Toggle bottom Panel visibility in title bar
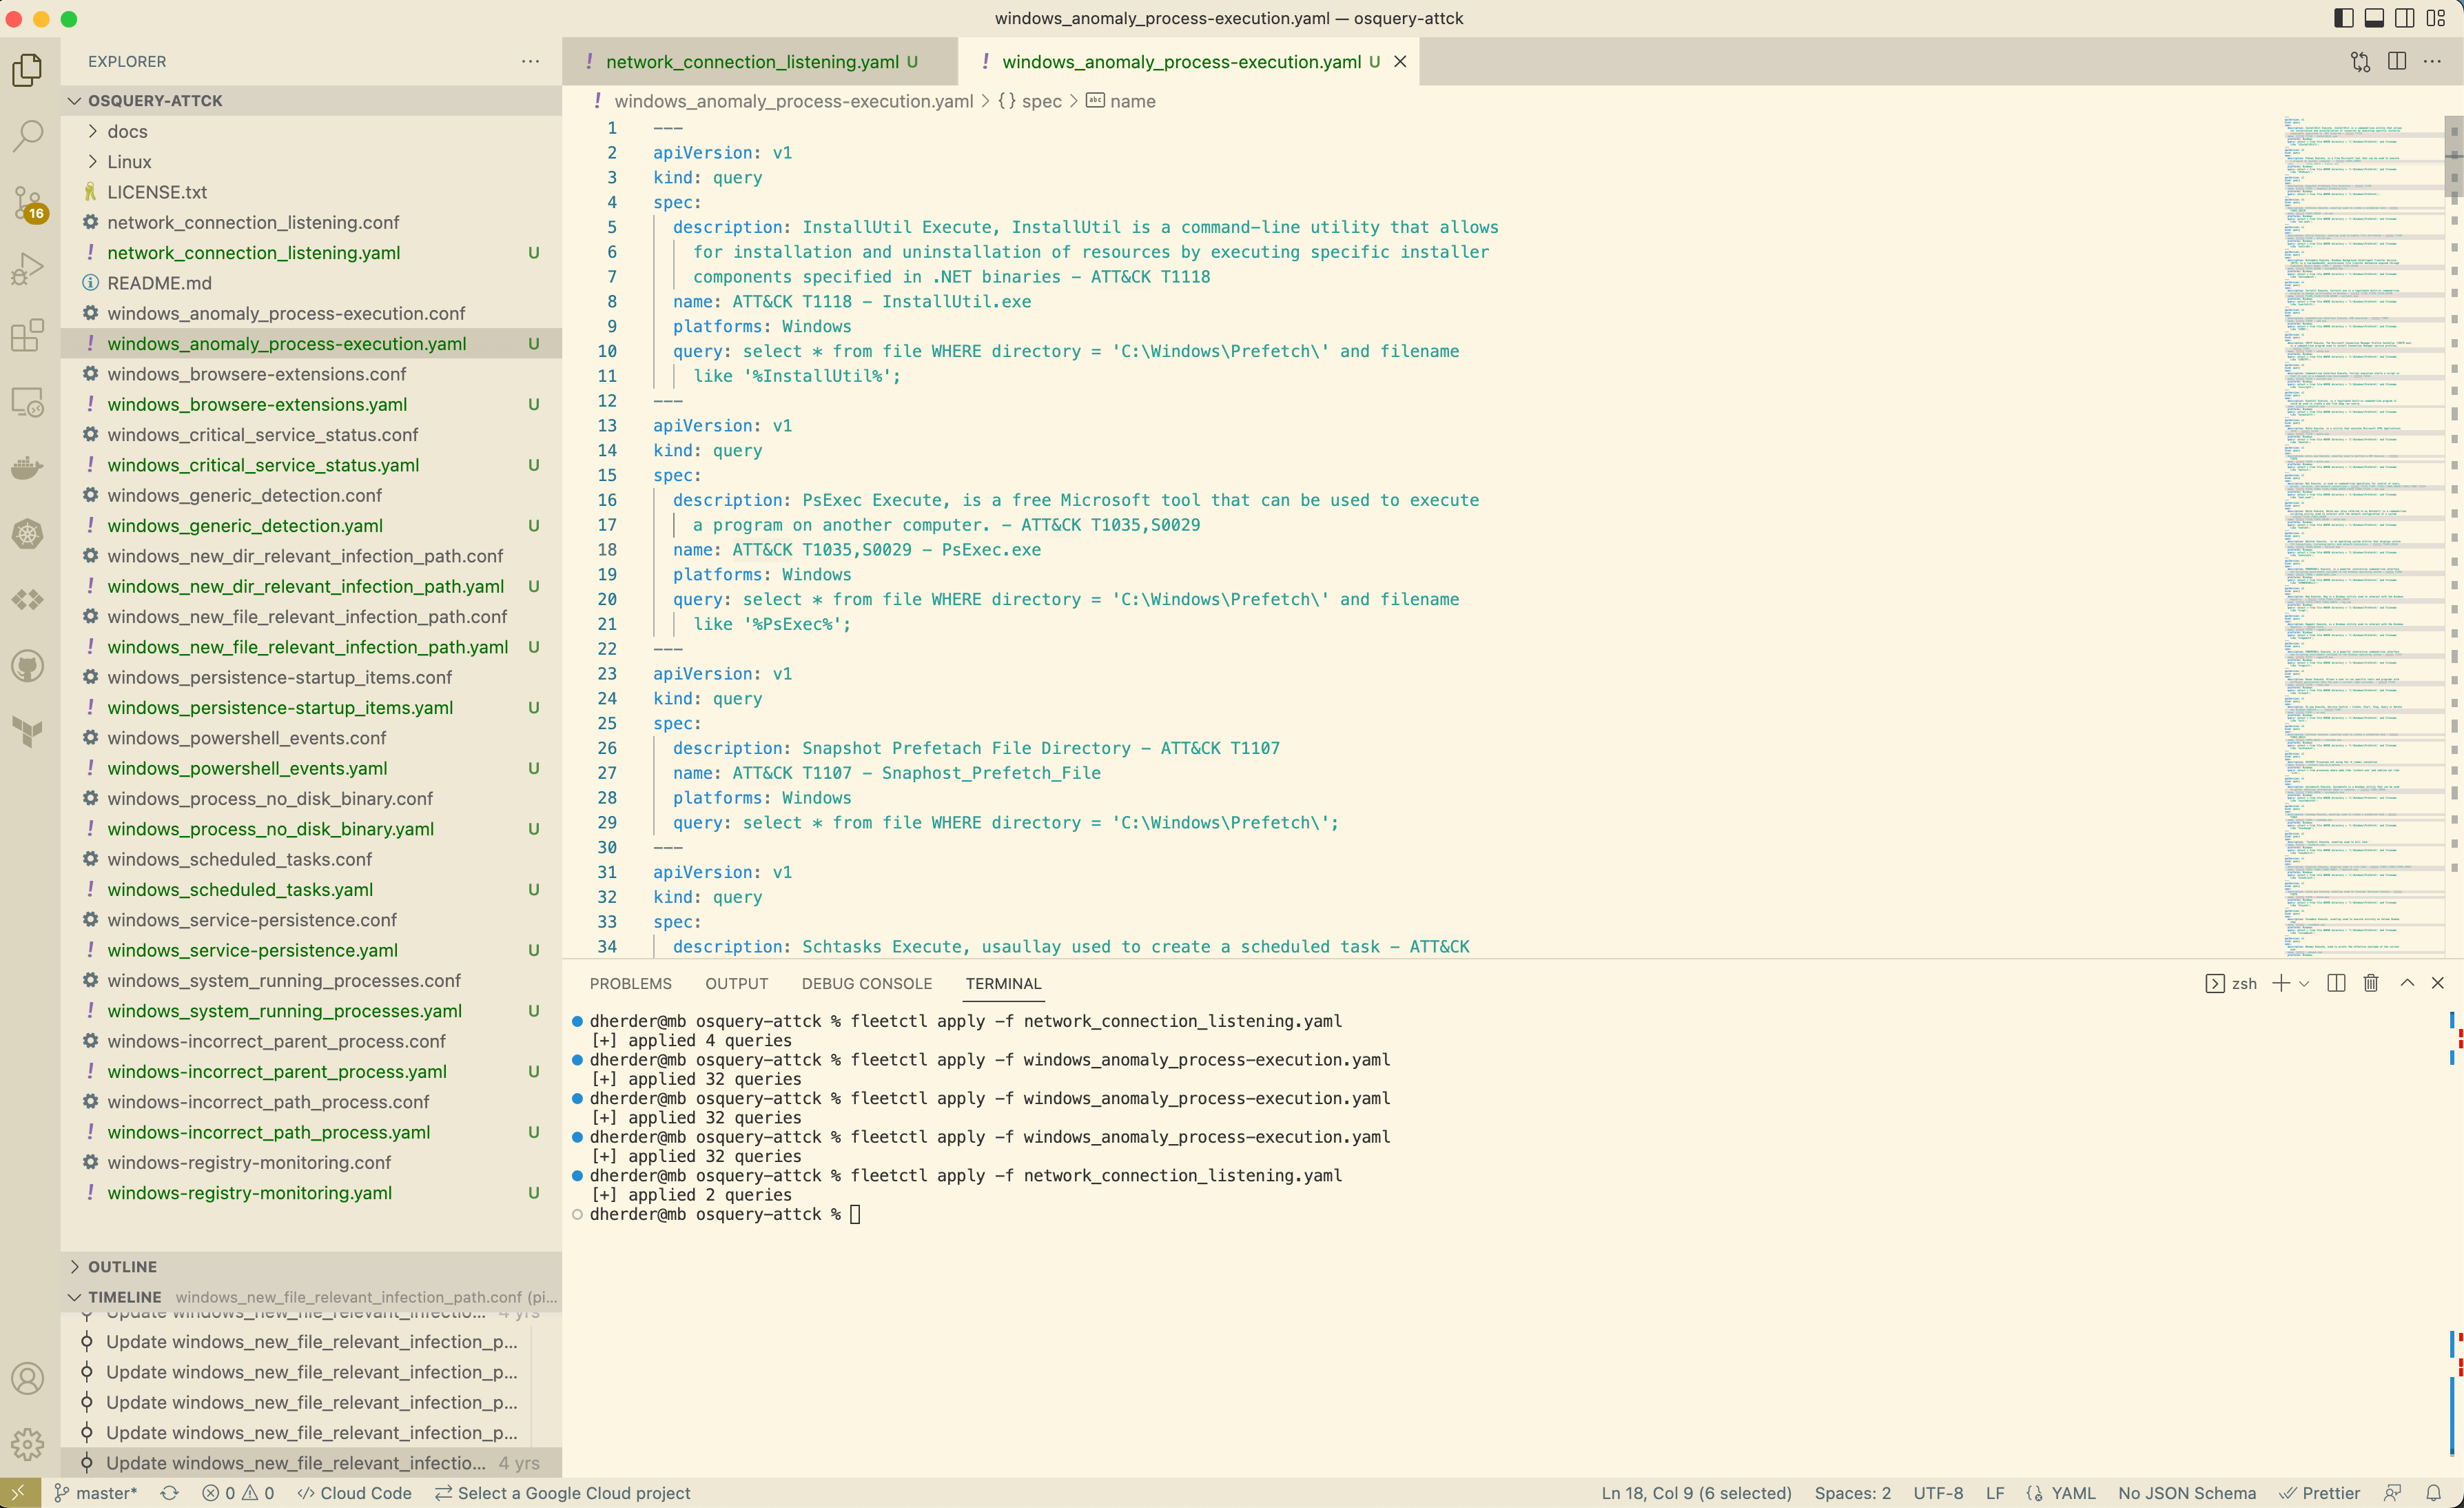The width and height of the screenshot is (2464, 1508). pyautogui.click(x=2375, y=18)
